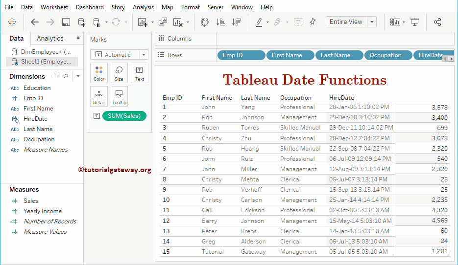Screen dimensions: 458x265
Task: Click the cell value 4,969
Action: 439,221
